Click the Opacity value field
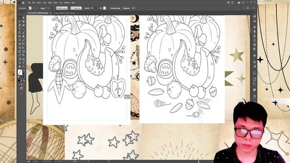 click(x=93, y=8)
